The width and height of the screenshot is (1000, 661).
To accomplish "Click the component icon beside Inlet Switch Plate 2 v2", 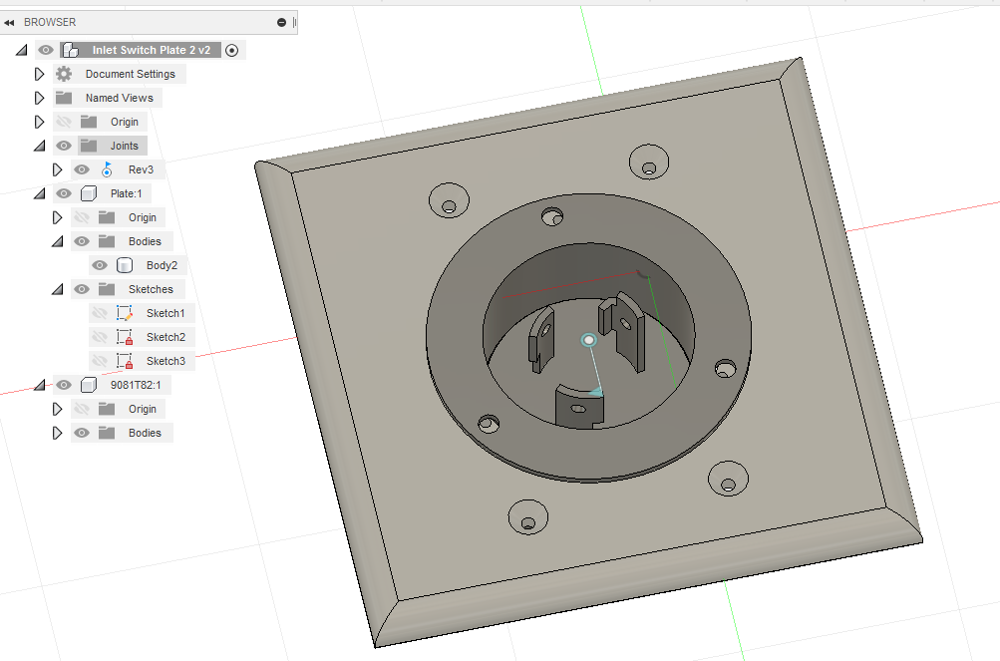I will click(72, 49).
